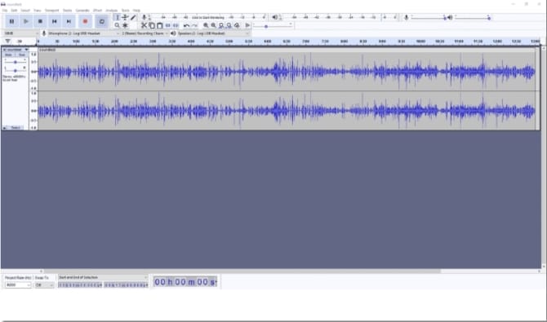Open Start and End of Selection dropdown
Image resolution: width=547 pixels, height=322 pixels.
coord(103,278)
